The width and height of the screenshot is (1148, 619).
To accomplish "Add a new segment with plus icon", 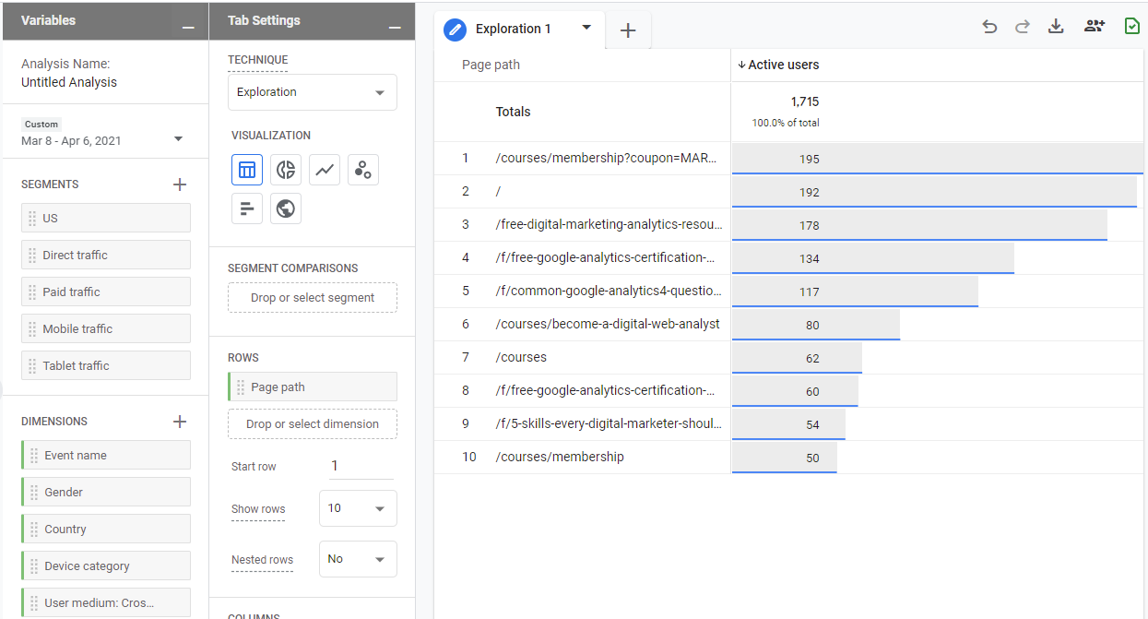I will click(180, 185).
